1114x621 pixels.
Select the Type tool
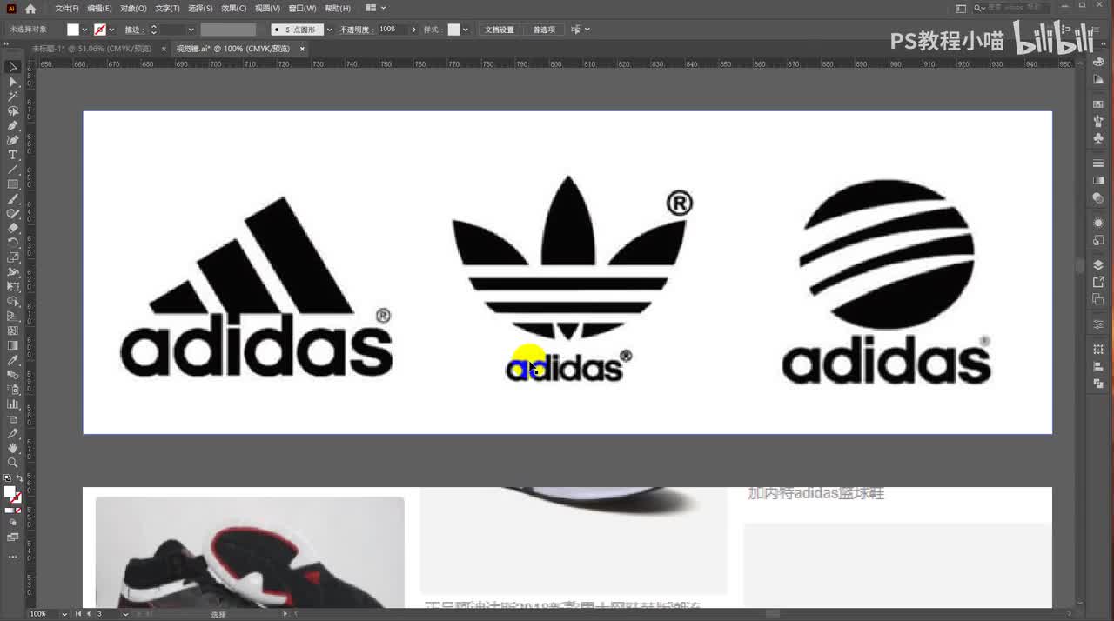tap(13, 155)
